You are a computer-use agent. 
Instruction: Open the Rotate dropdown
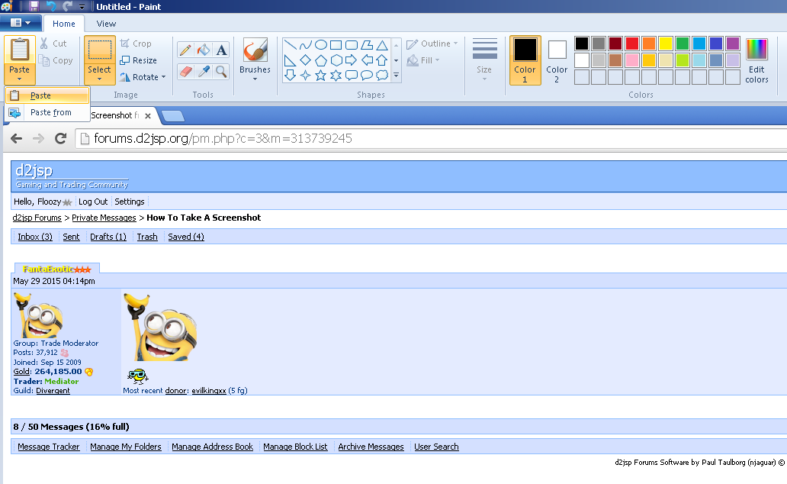(143, 77)
